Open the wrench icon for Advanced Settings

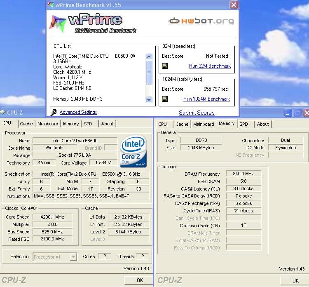[x=53, y=112]
